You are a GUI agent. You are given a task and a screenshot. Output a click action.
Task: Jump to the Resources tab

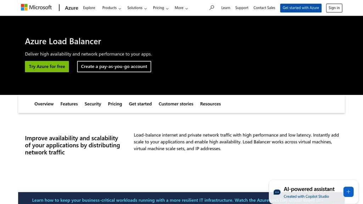(x=211, y=104)
